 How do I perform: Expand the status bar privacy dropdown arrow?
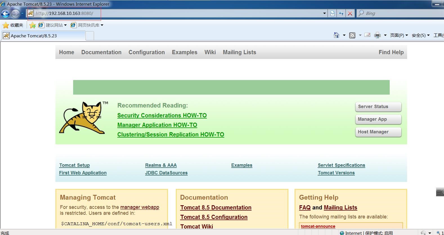coord(429,233)
